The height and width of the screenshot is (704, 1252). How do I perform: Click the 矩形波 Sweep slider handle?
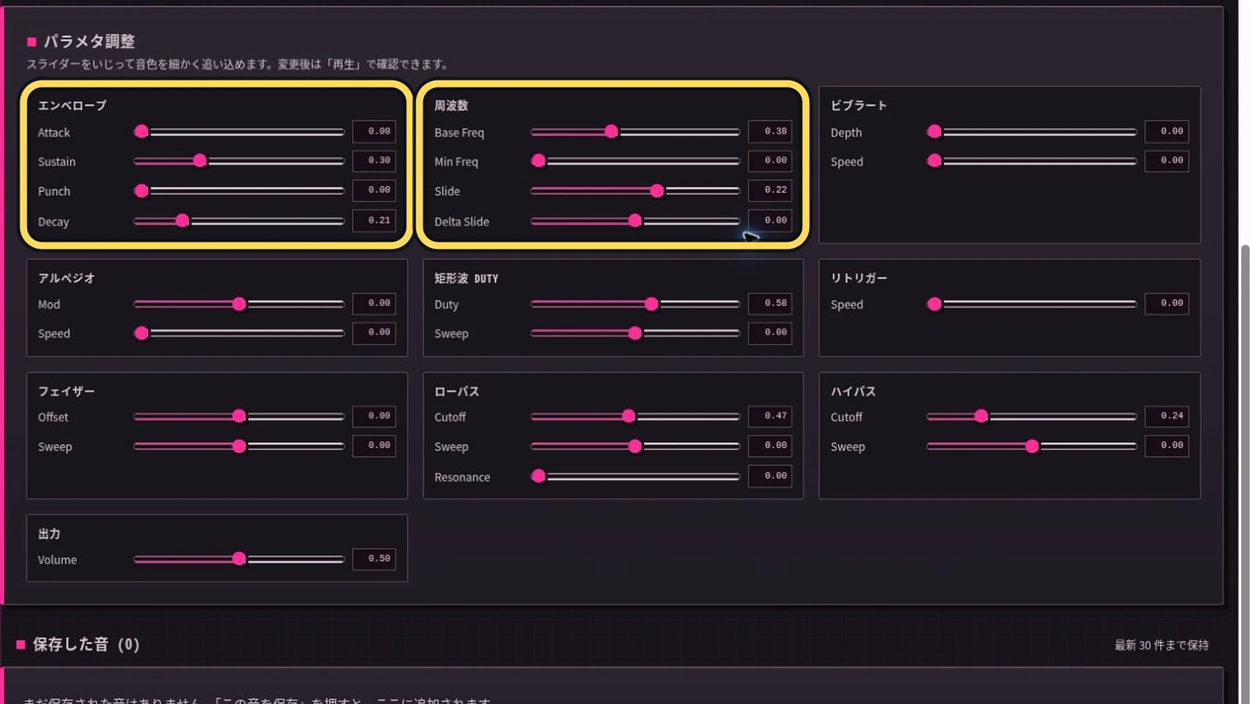pyautogui.click(x=635, y=332)
